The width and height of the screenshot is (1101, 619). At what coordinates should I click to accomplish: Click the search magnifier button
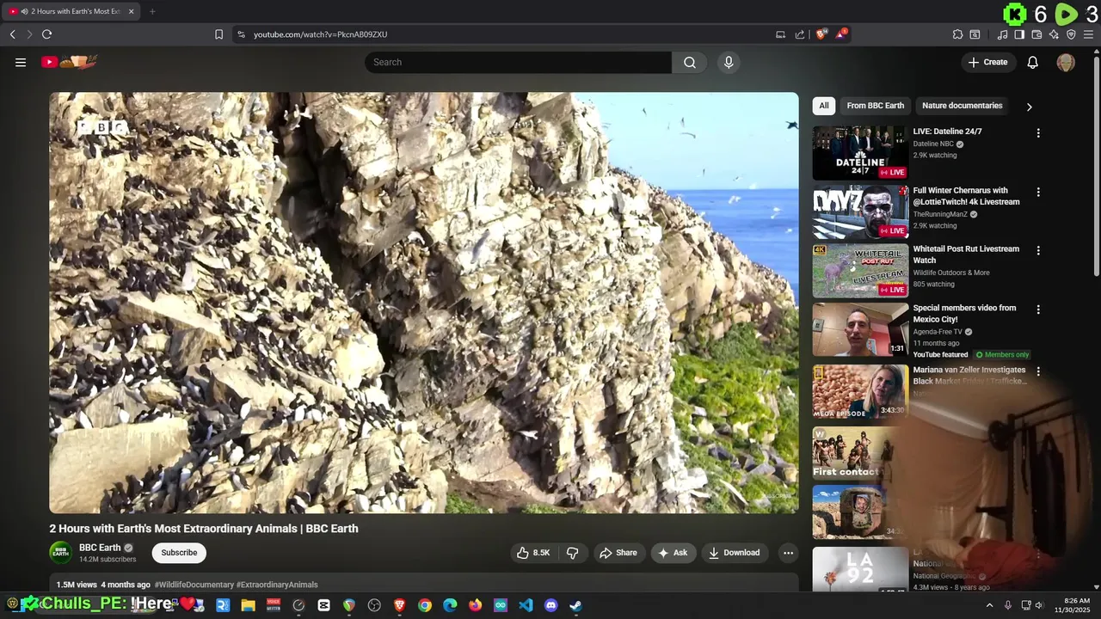pyautogui.click(x=690, y=62)
